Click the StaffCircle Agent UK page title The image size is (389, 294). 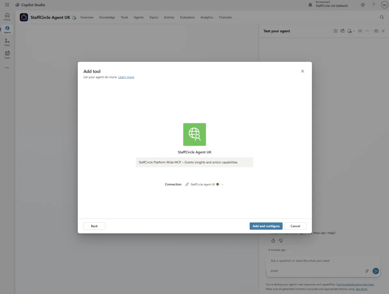pos(50,17)
